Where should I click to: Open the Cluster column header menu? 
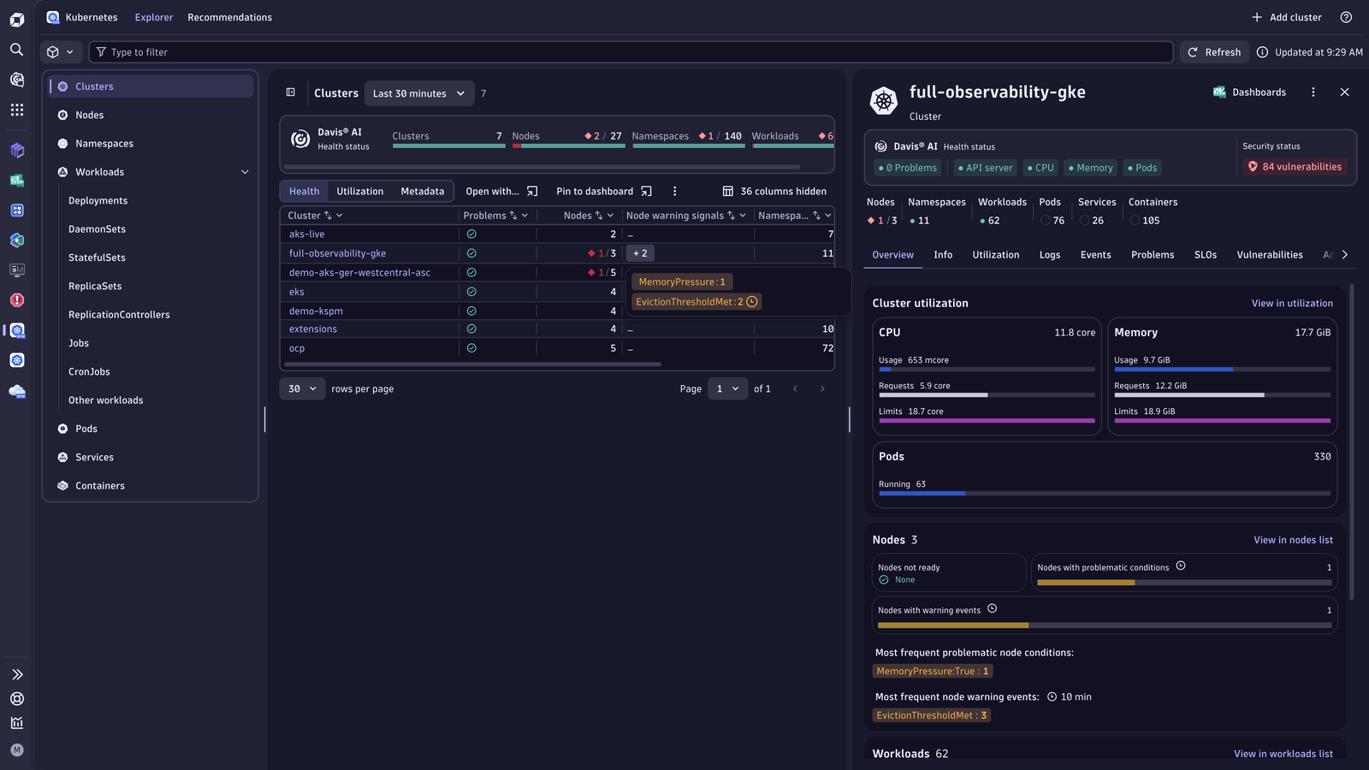[339, 216]
